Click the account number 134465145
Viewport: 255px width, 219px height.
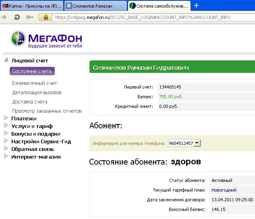pos(170,87)
